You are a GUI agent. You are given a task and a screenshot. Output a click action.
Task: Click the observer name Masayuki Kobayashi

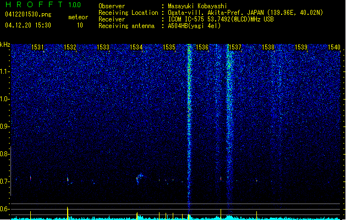[197, 6]
